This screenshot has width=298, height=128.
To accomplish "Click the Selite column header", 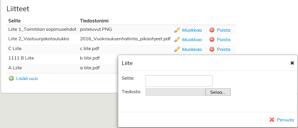I will click(14, 21).
